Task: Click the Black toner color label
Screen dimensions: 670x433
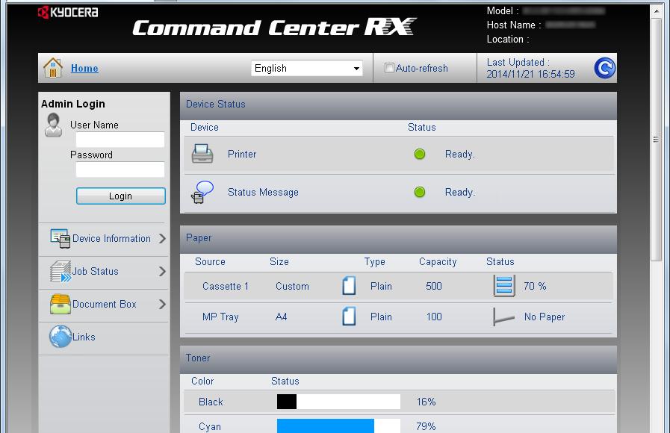Action: [211, 402]
